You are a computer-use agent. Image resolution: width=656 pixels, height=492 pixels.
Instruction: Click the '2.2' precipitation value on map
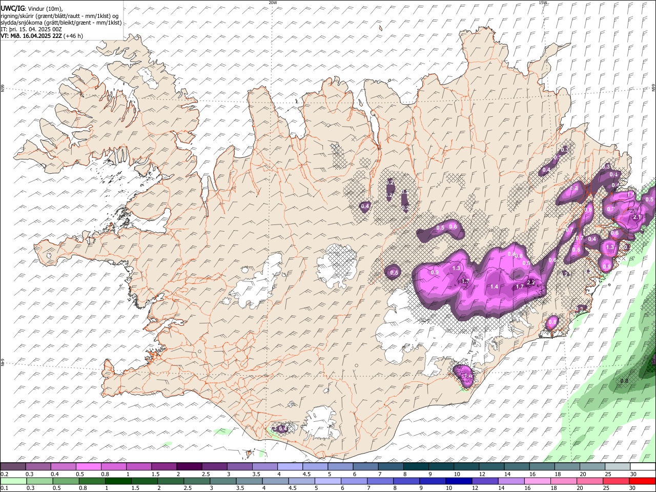(531, 282)
